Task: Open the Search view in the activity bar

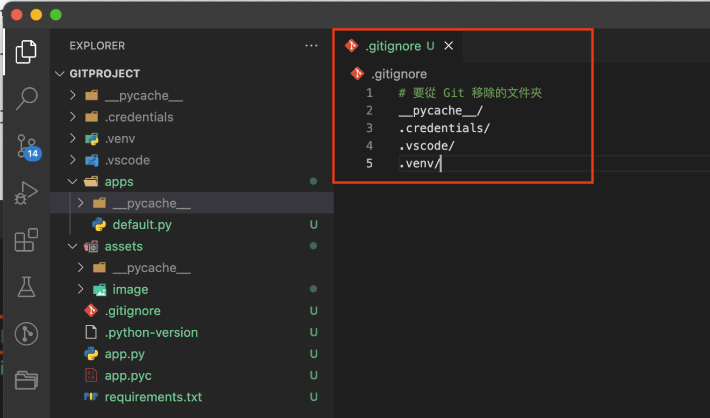Action: (26, 98)
